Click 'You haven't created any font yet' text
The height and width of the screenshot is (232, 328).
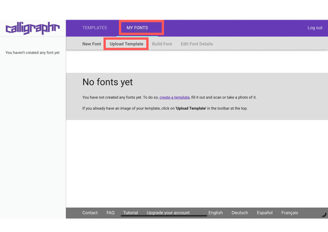pos(32,53)
